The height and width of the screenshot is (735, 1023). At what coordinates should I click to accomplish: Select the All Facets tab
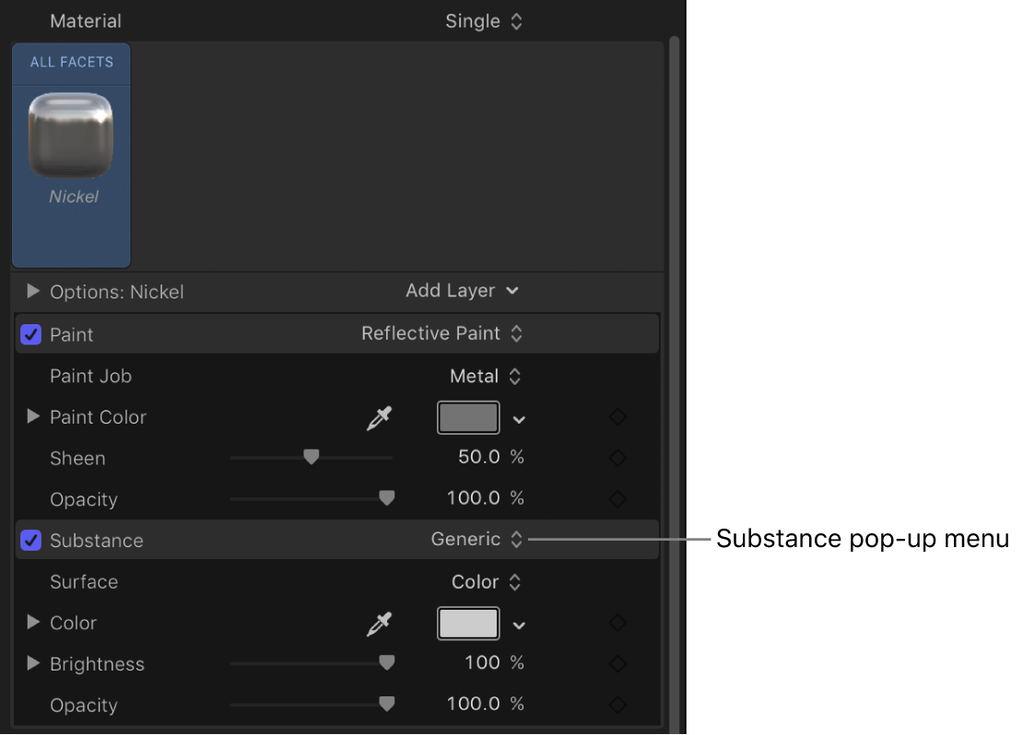71,63
